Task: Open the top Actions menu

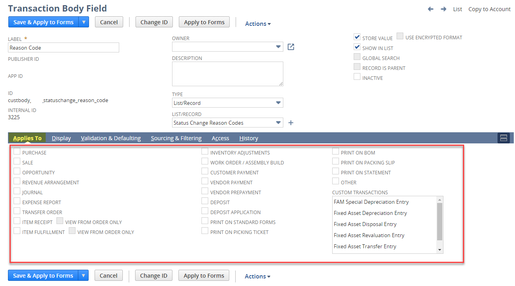Action: click(x=258, y=23)
